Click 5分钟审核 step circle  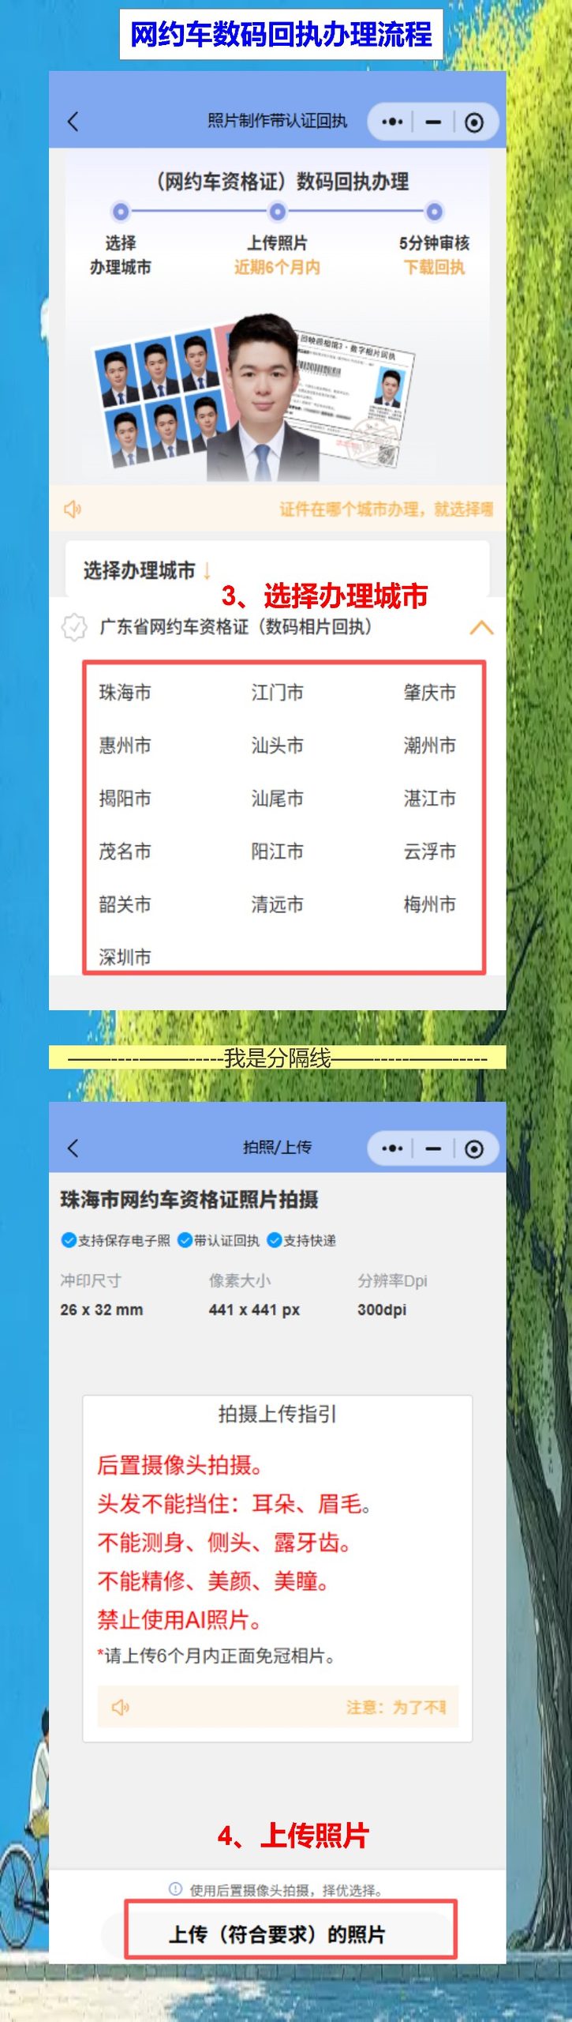pos(434,212)
